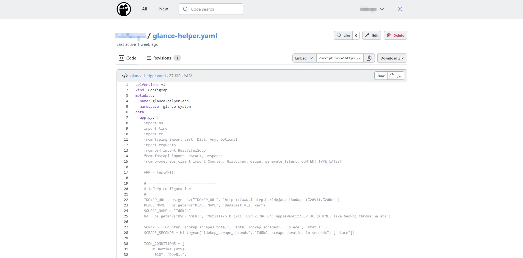Image resolution: width=523 pixels, height=258 pixels.
Task: View raw file with the Raw button
Action: pyautogui.click(x=381, y=75)
